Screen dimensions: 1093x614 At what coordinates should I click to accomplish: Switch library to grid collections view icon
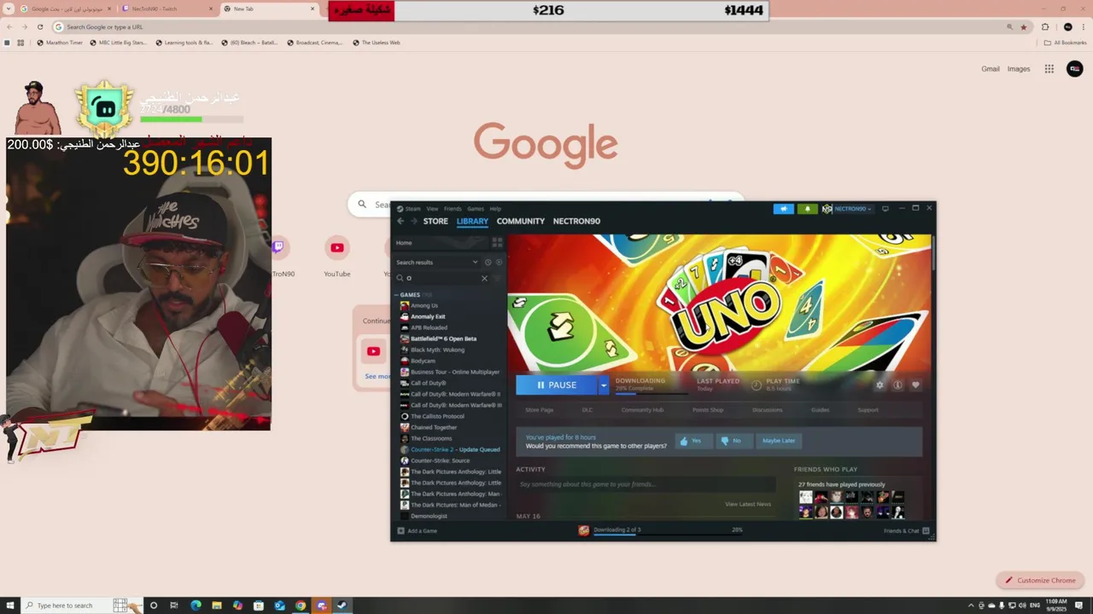[x=497, y=243]
